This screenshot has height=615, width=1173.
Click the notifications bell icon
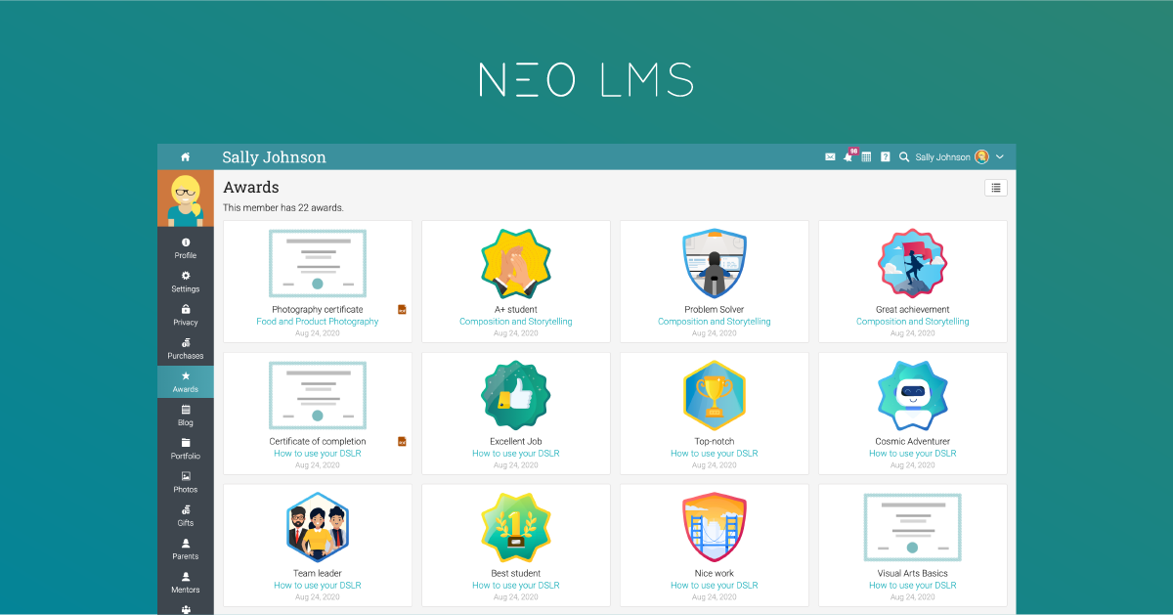coord(847,157)
